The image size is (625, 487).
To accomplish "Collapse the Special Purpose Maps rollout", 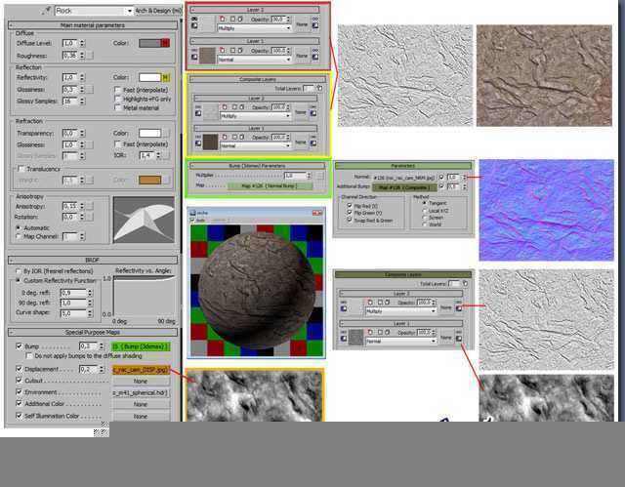I will [93, 332].
